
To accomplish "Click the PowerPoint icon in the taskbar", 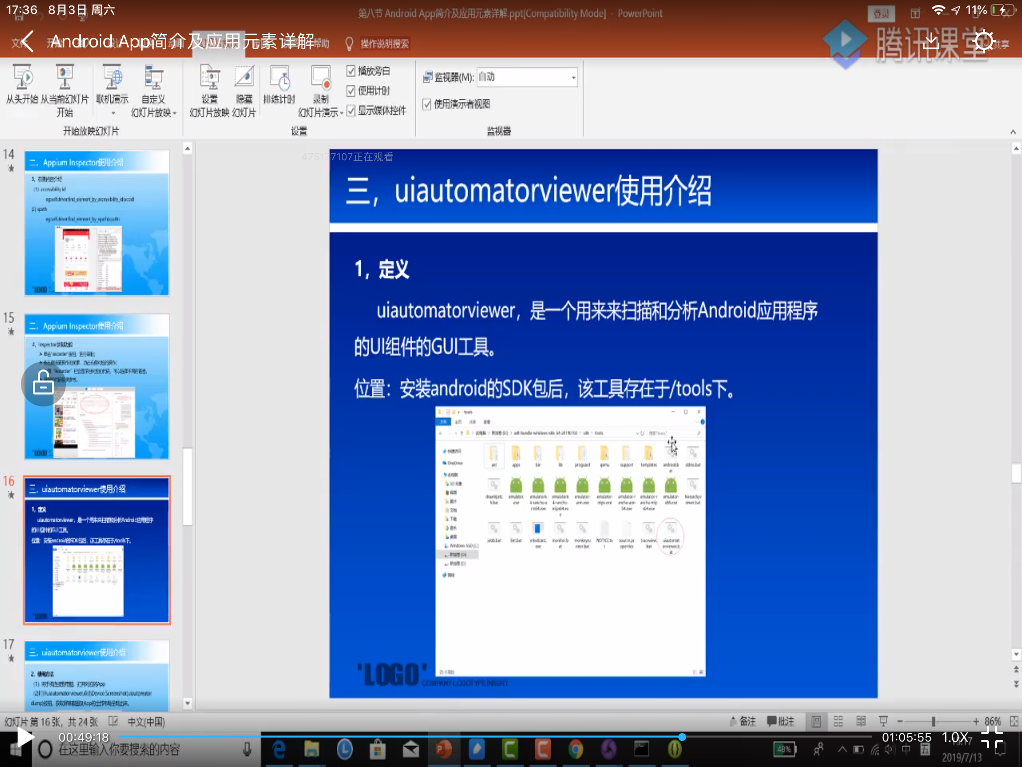I will coord(443,749).
